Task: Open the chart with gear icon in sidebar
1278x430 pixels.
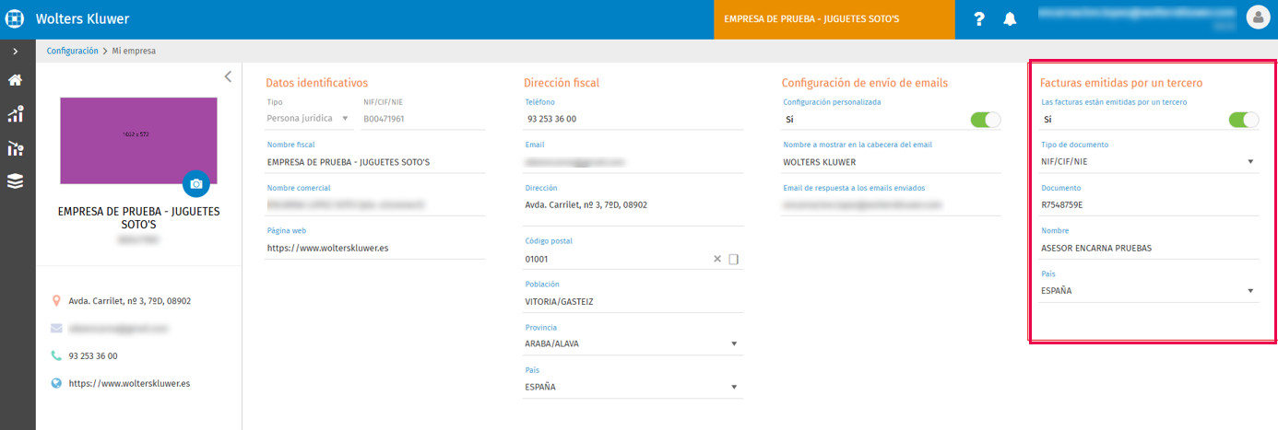Action: click(x=15, y=148)
